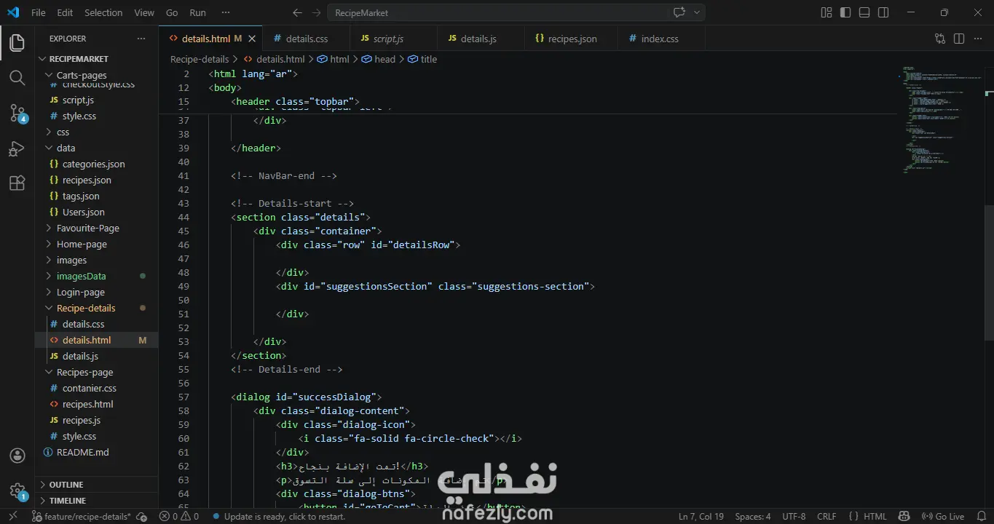Open the Copilot status icon in status bar
994x524 pixels.
(904, 517)
